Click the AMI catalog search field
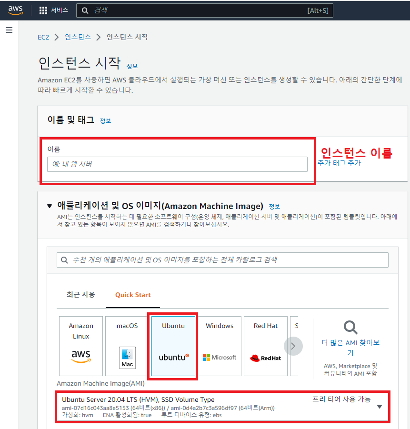Image resolution: width=410 pixels, height=429 pixels. (222, 260)
